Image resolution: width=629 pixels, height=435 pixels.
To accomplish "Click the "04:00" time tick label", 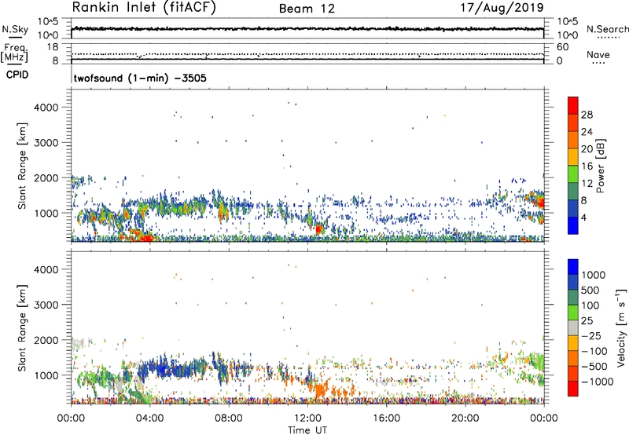I will coord(150,419).
